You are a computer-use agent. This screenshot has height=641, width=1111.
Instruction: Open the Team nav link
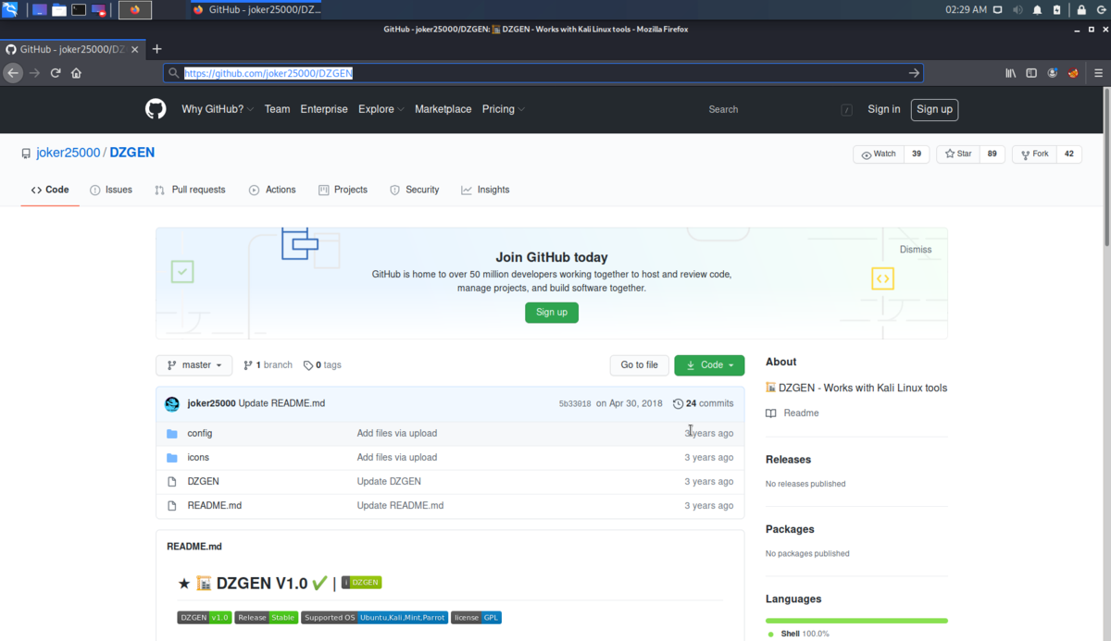pos(277,109)
